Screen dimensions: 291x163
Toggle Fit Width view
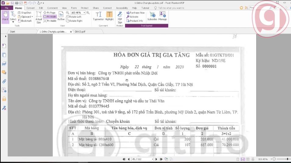coord(50,17)
